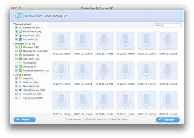Toggle the WhatsApp (8) checkbox

16,66
